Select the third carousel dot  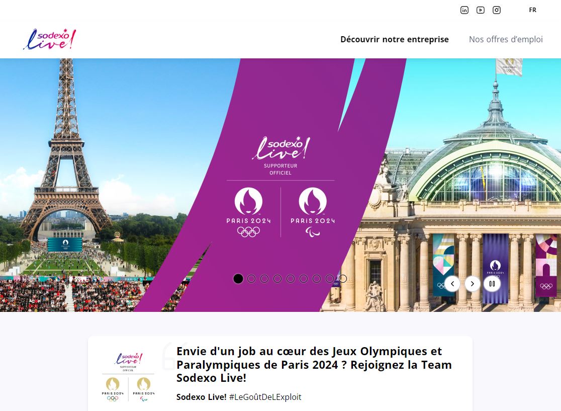264,279
